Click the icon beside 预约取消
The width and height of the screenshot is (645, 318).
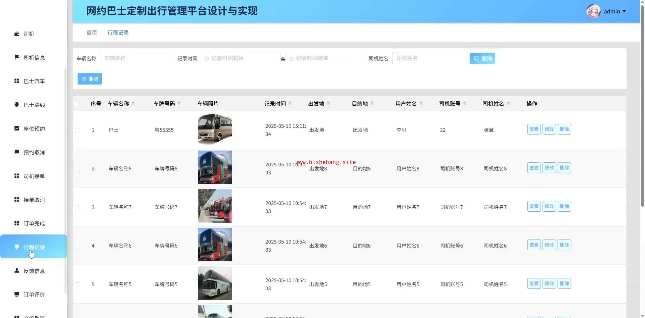pyautogui.click(x=17, y=152)
